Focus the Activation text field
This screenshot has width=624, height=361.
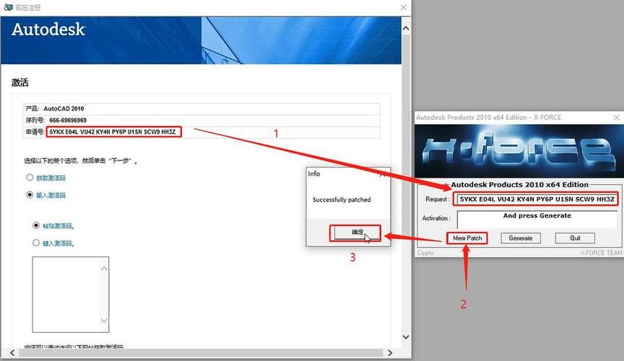(537, 219)
